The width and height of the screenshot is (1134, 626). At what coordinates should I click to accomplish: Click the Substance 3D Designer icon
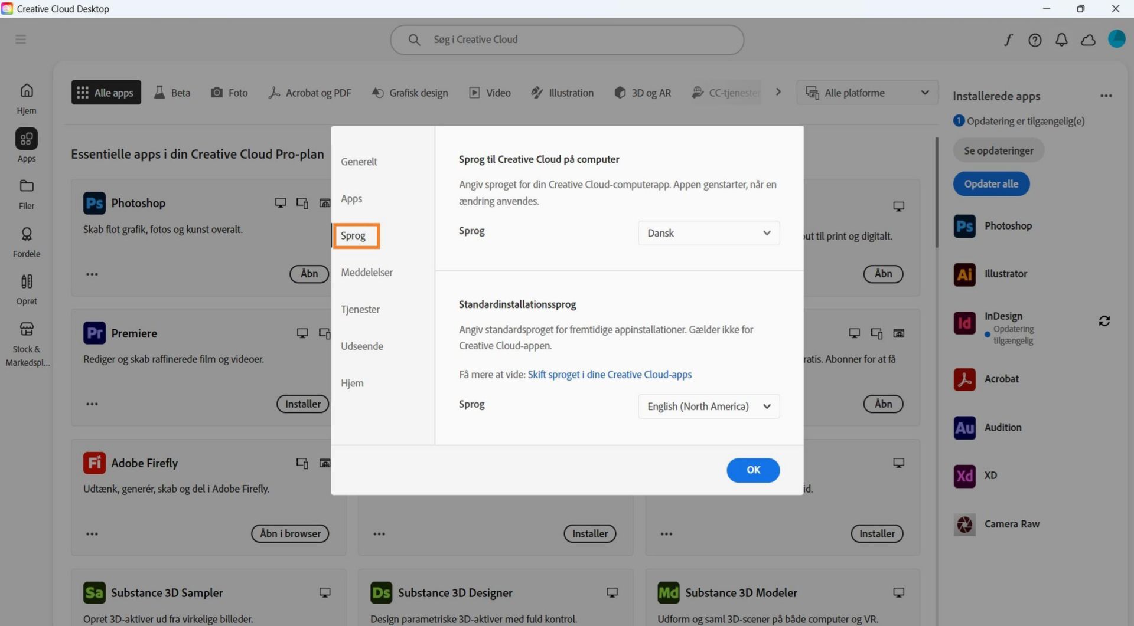coord(381,592)
